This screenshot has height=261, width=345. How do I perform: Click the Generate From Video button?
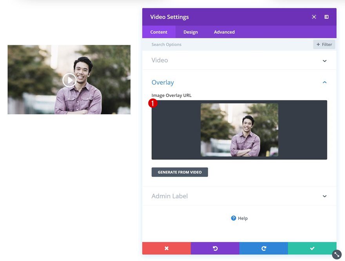180,172
